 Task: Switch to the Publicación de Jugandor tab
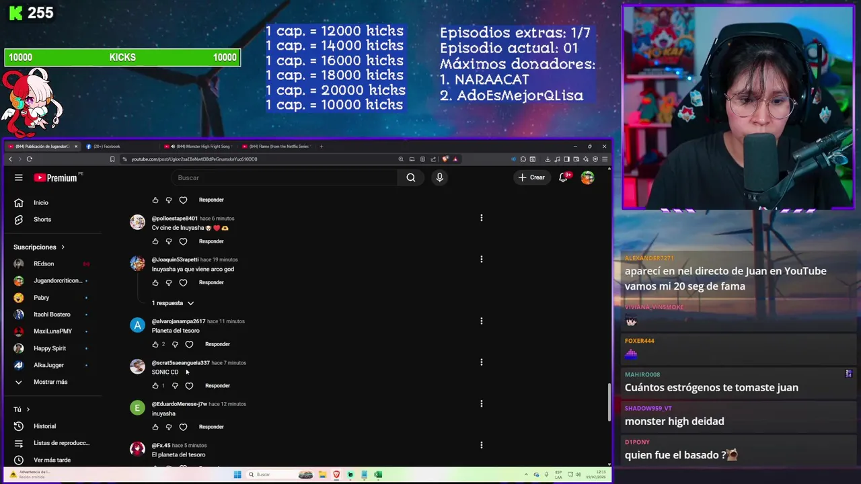[x=43, y=147]
